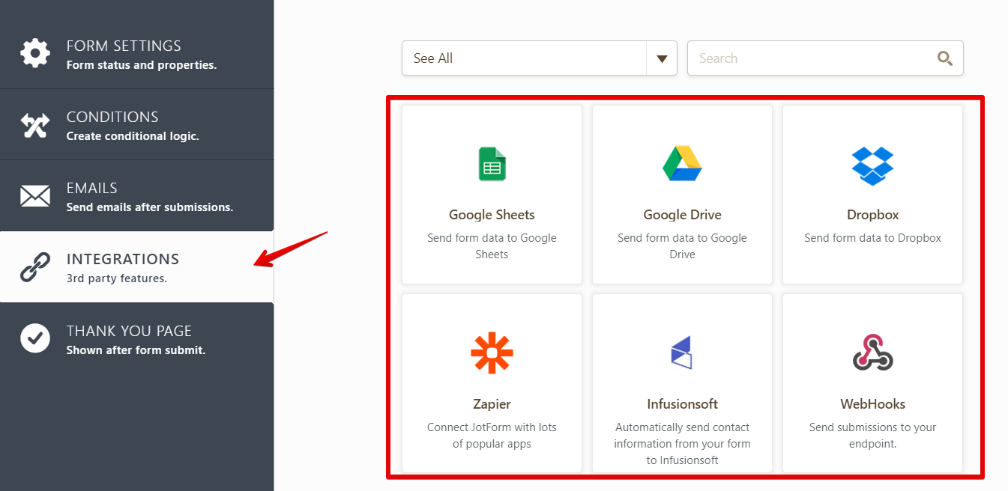
Task: Click 'Automatically send contact information' Infusionsoft description
Action: pos(683,444)
